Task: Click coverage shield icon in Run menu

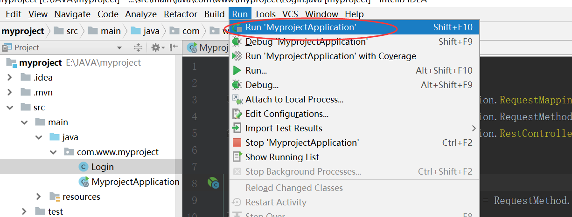Action: click(x=237, y=56)
